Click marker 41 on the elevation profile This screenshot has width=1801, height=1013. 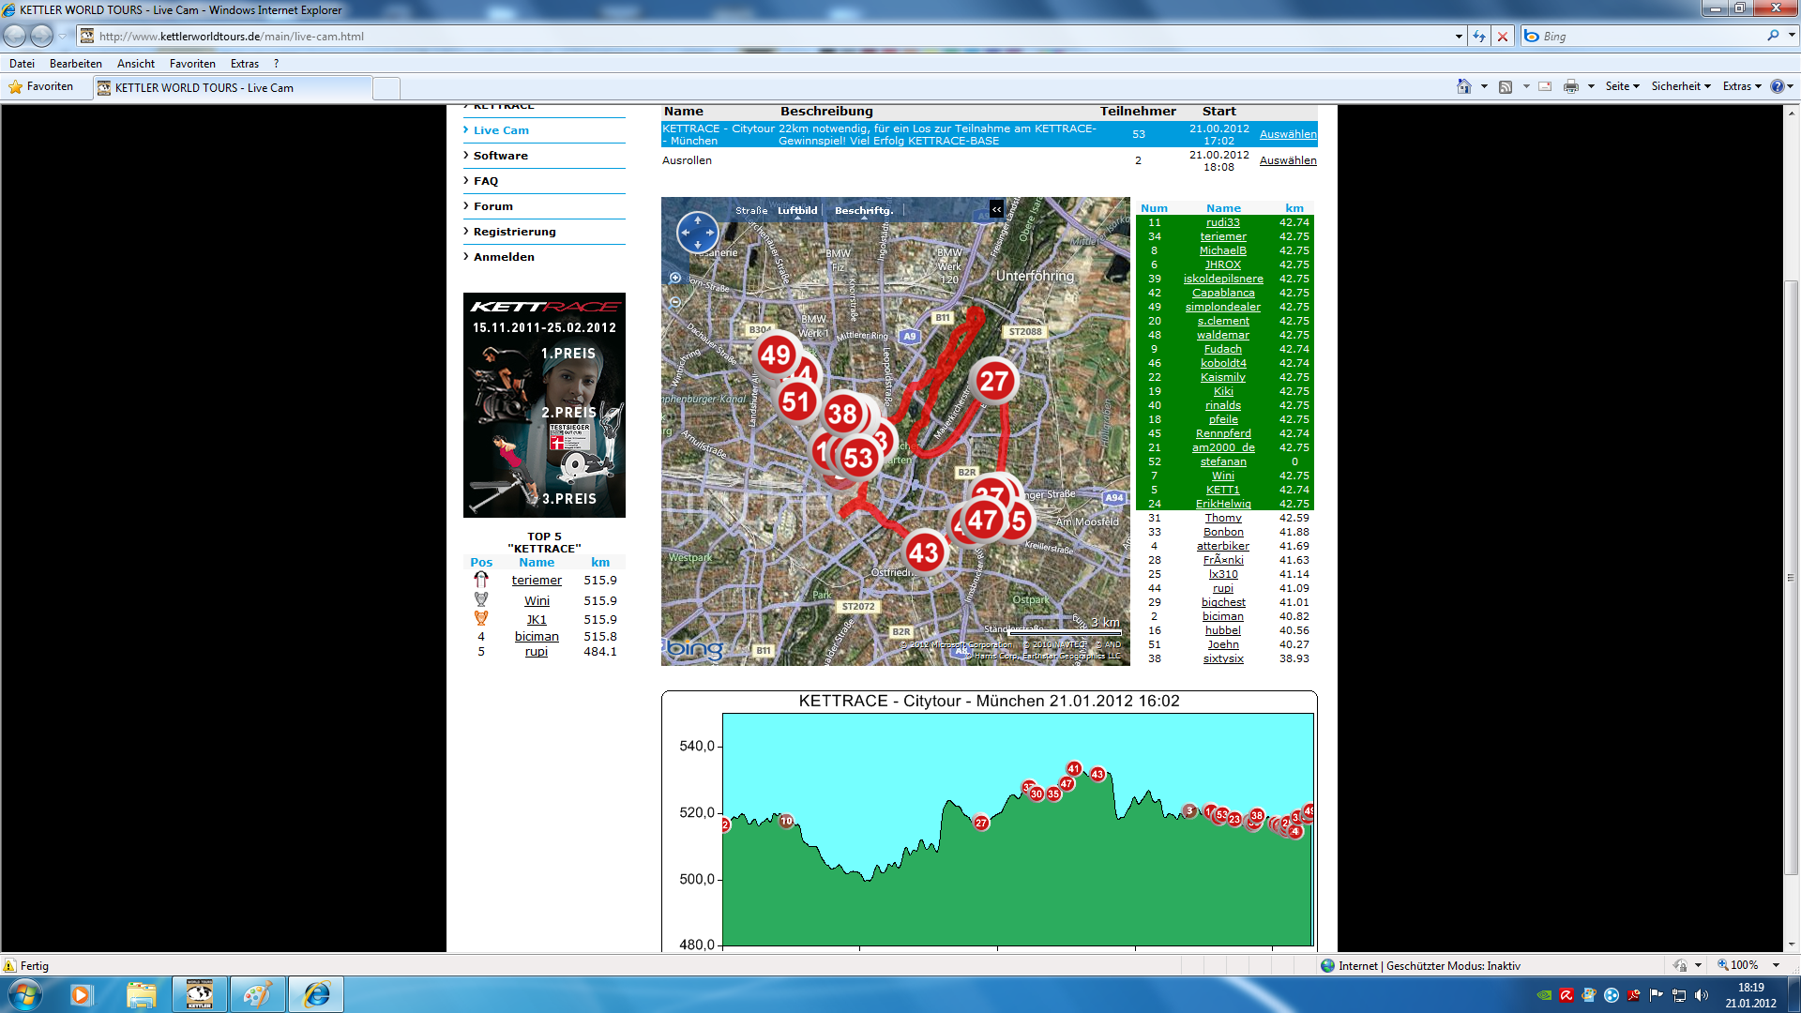pyautogui.click(x=1074, y=768)
